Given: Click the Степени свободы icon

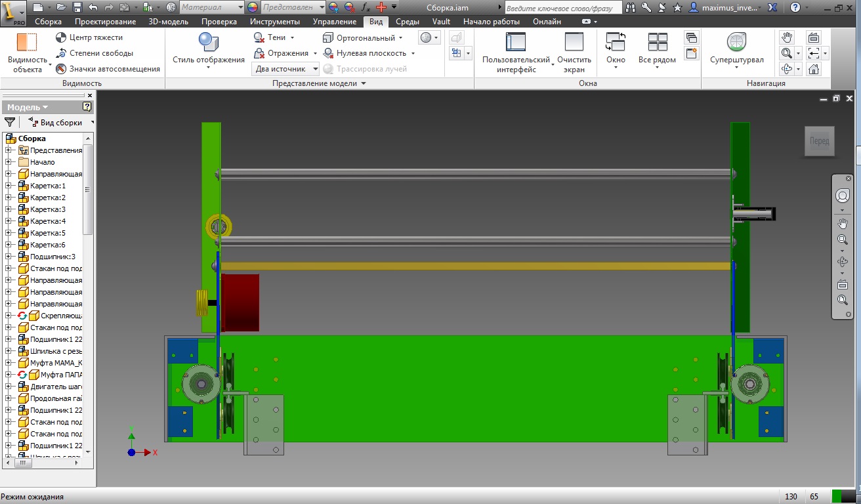Looking at the screenshot, I should tap(61, 53).
